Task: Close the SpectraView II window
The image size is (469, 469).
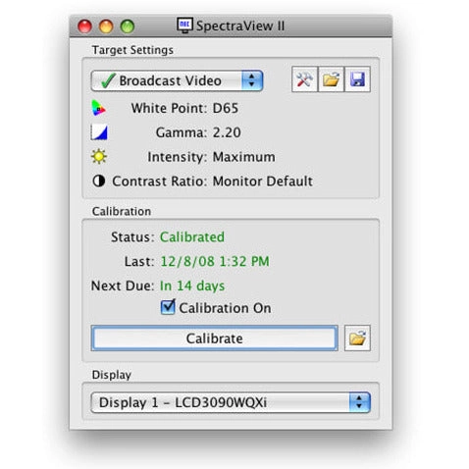Action: pyautogui.click(x=84, y=26)
